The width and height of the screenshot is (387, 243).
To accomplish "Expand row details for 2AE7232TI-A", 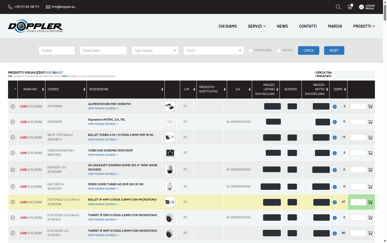I will tap(13, 186).
